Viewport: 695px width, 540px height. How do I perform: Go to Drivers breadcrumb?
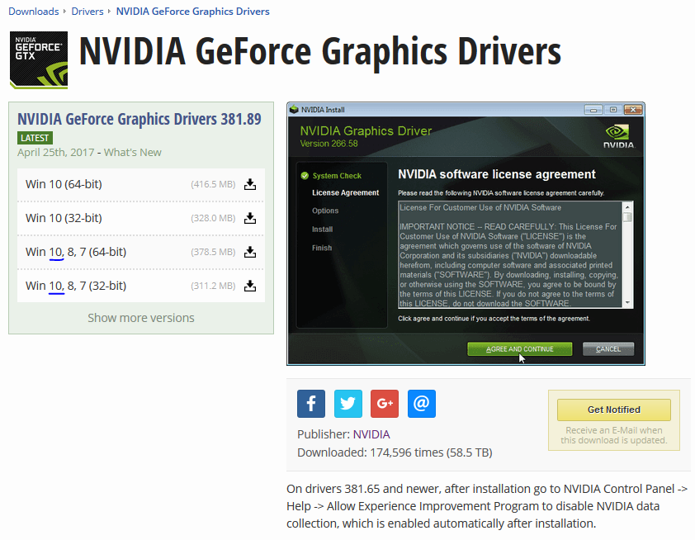pyautogui.click(x=87, y=11)
